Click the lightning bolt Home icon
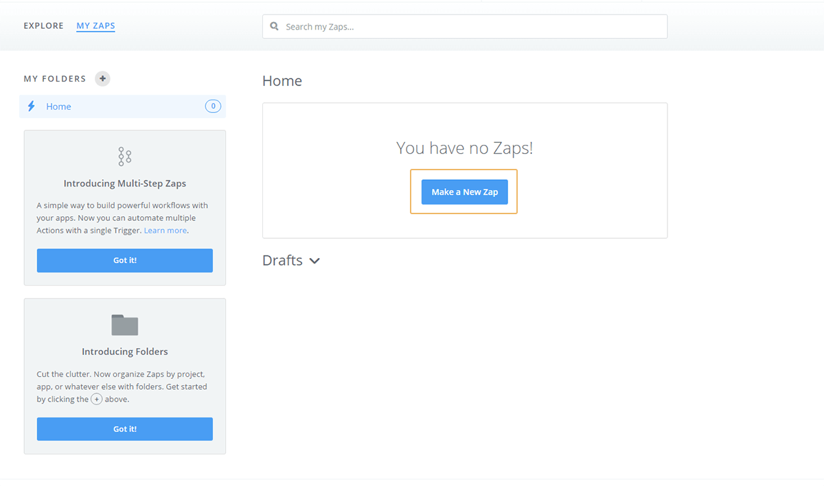The height and width of the screenshot is (486, 824). 31,106
